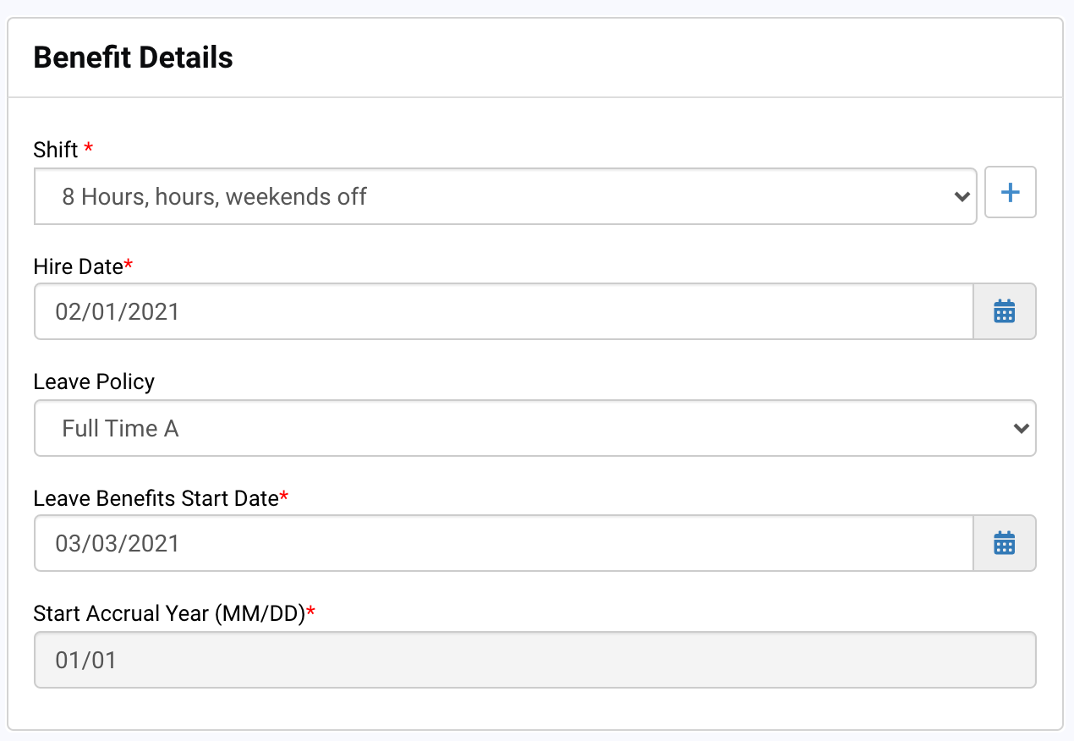
Task: Open the Leave Benefits Start Date calendar
Action: (1005, 543)
